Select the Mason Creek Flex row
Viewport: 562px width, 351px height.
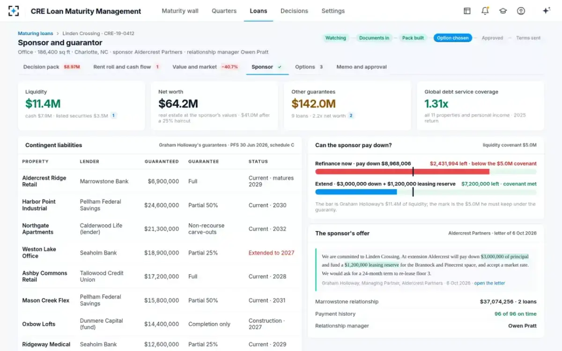(x=160, y=300)
